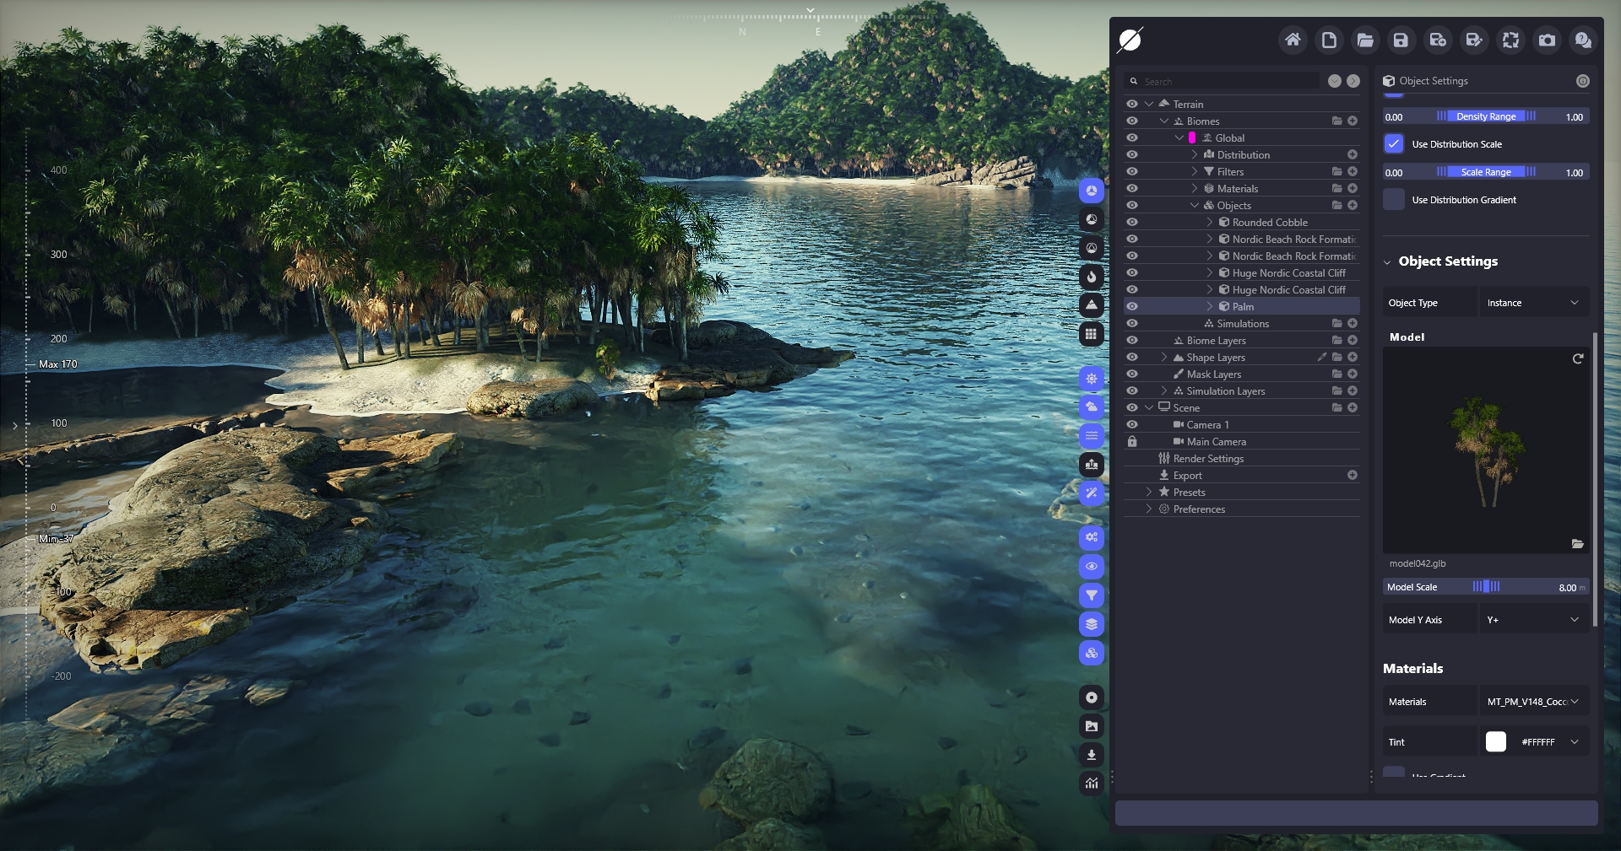Click the Search field in outliner
This screenshot has height=851, width=1621.
coord(1228,82)
